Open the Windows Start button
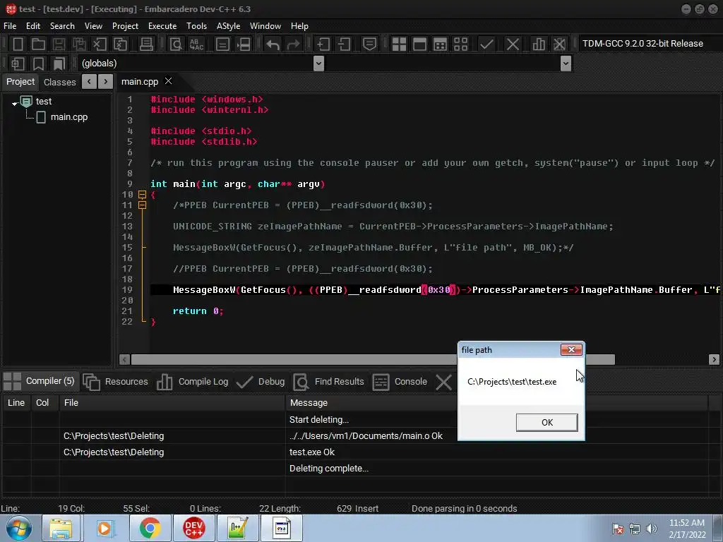Image resolution: width=723 pixels, height=542 pixels. (x=19, y=528)
